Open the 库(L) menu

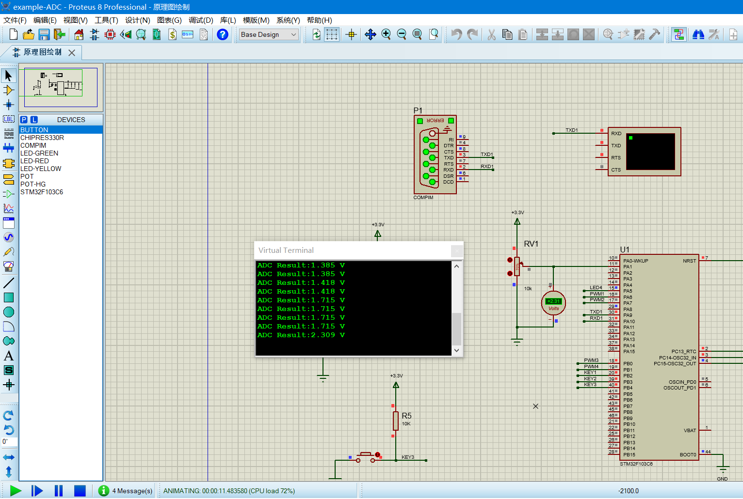[228, 20]
